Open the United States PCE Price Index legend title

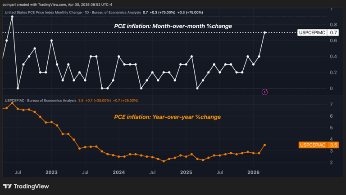click(x=68, y=12)
